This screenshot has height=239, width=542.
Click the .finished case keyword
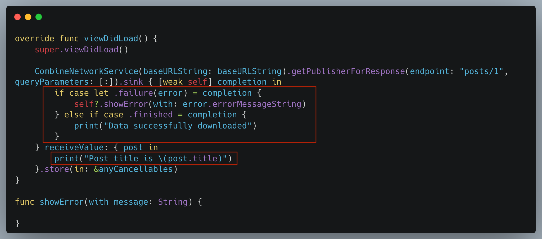point(151,115)
